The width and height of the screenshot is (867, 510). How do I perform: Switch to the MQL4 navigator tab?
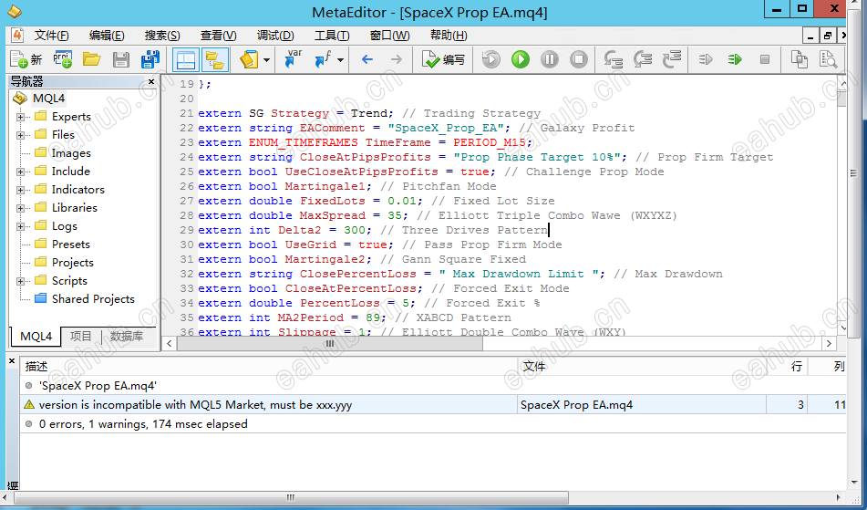click(x=36, y=337)
